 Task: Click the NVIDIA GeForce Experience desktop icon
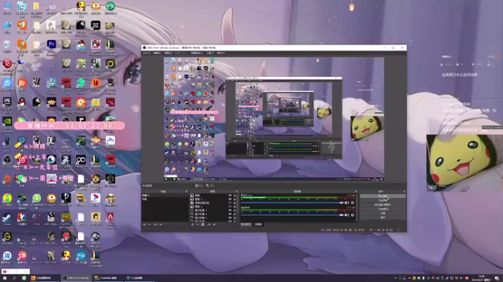pos(7,121)
